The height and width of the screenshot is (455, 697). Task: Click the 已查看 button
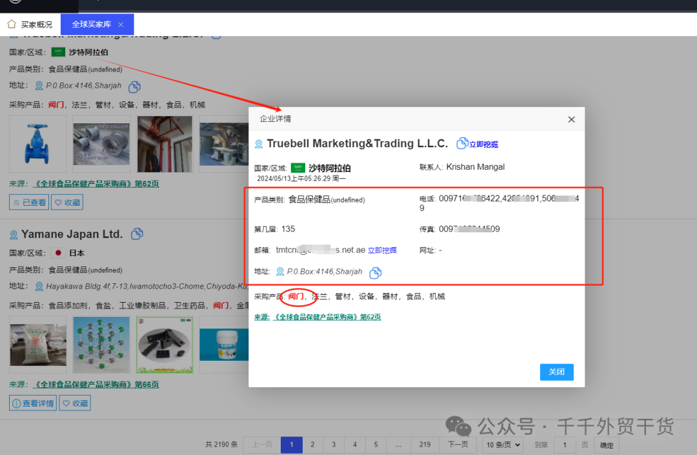click(x=29, y=203)
